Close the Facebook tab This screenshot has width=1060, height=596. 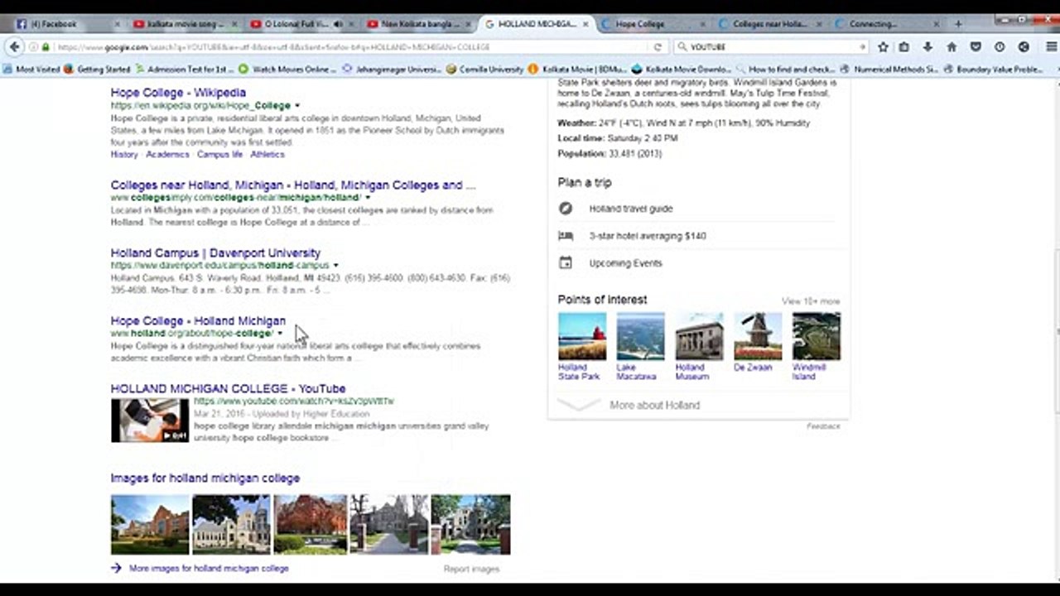(117, 24)
